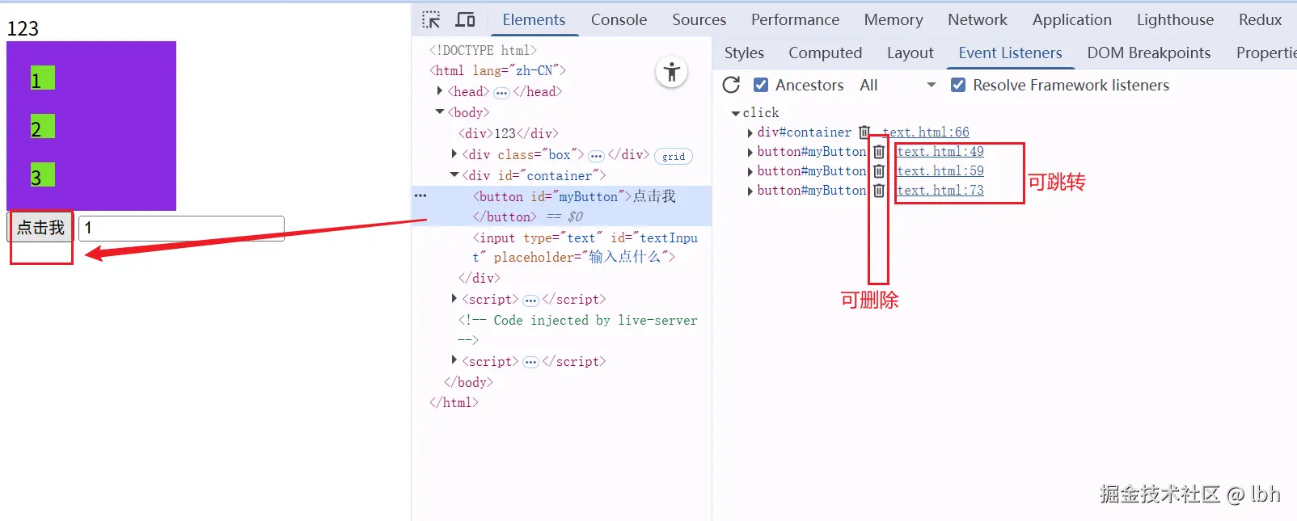The width and height of the screenshot is (1297, 521).
Task: Follow the text.html:66 source link
Action: coord(926,132)
